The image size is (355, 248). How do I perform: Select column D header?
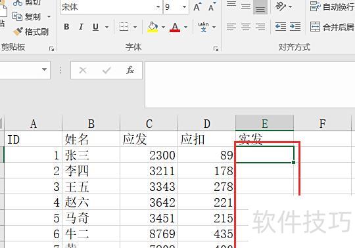coord(206,123)
